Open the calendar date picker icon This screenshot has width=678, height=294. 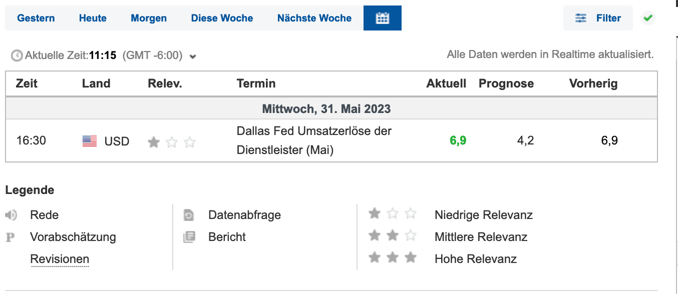tap(383, 18)
